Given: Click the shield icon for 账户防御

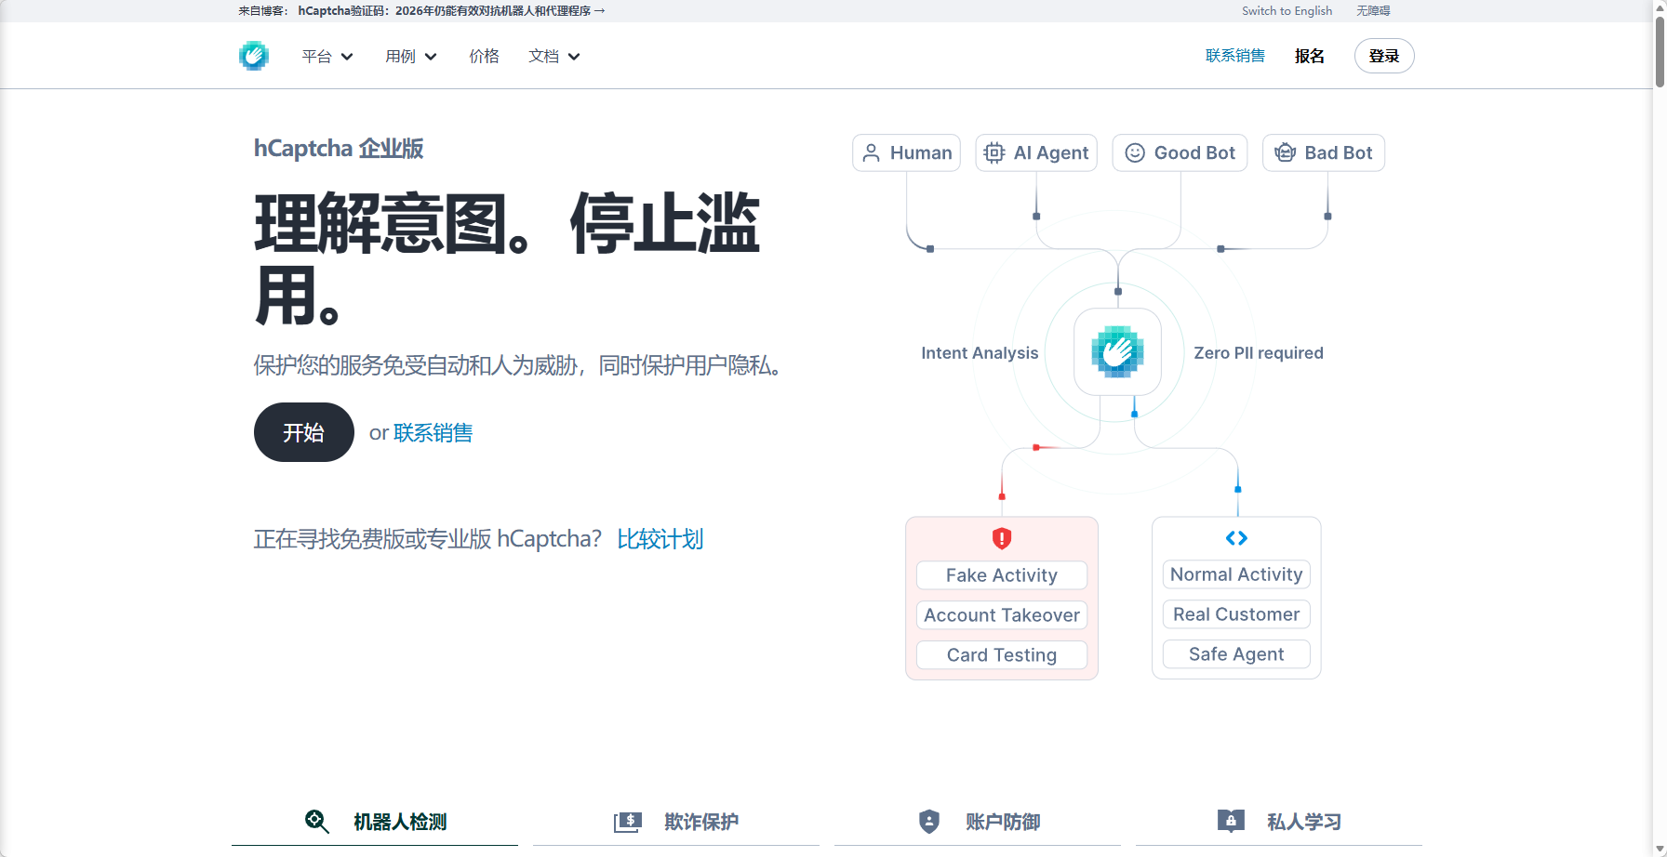Looking at the screenshot, I should click(929, 822).
